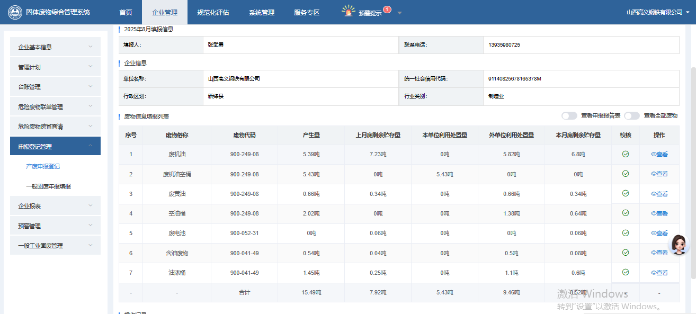Click the red notification badge on 预警提示
This screenshot has height=314, width=696.
click(387, 9)
